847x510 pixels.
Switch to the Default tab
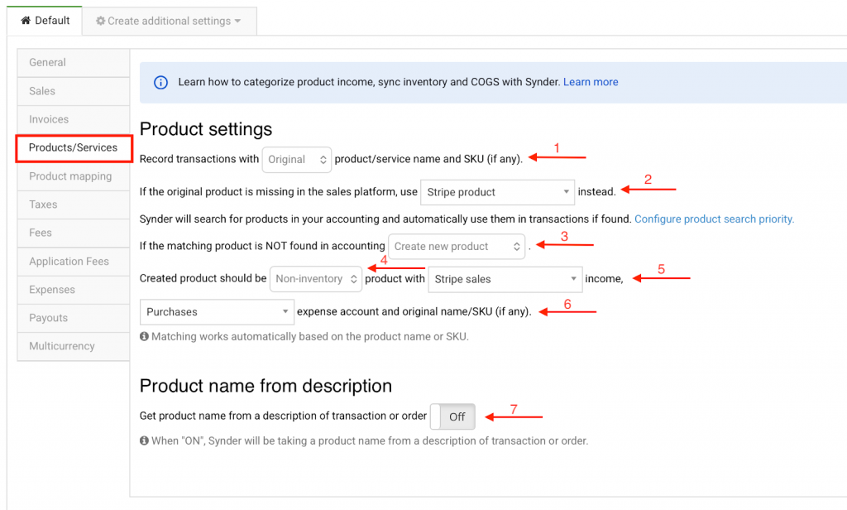click(45, 21)
